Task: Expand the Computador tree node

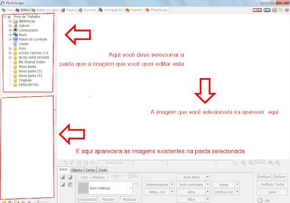Action: 10,30
